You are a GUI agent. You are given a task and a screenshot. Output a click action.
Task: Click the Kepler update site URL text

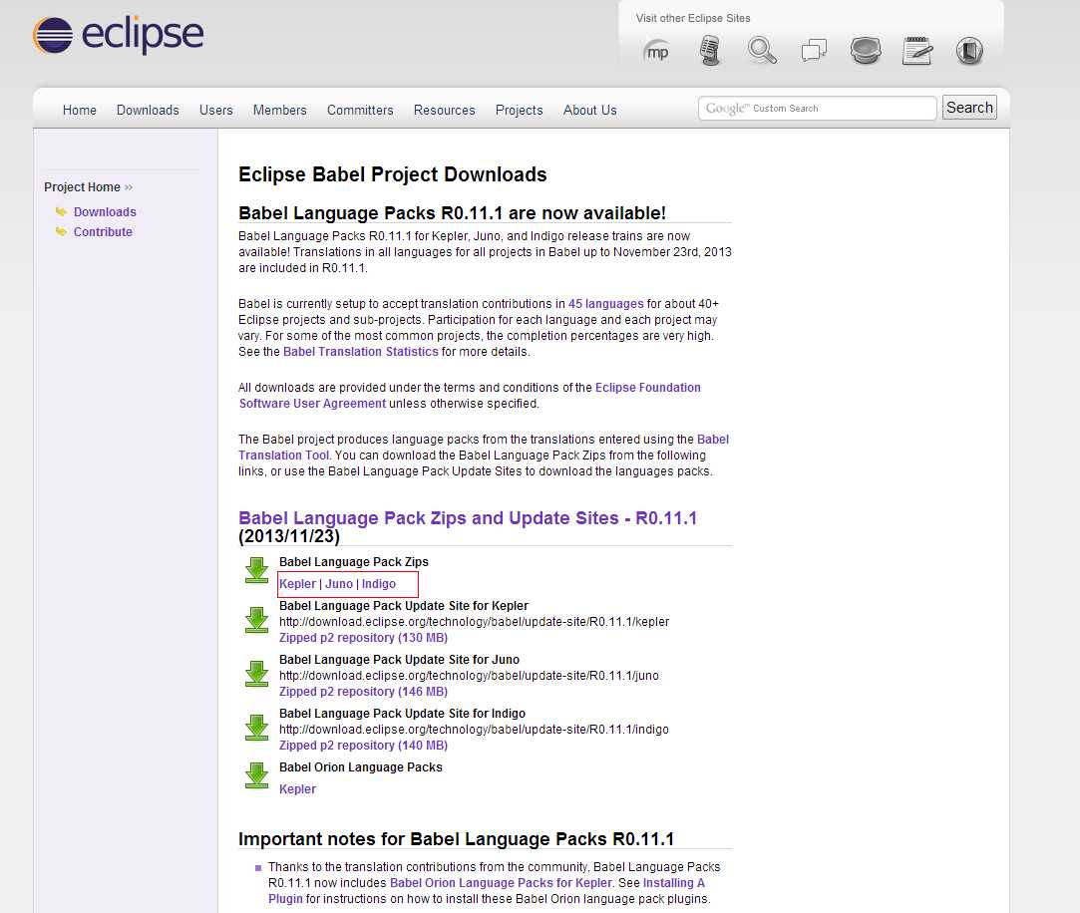(x=474, y=622)
